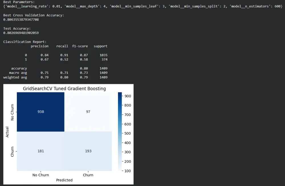Click the 'Actual' y-axis label
This screenshot has height=186, width=285.
[x=7, y=132]
